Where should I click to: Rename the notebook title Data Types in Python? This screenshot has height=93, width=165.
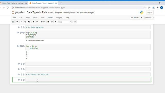click(38, 12)
